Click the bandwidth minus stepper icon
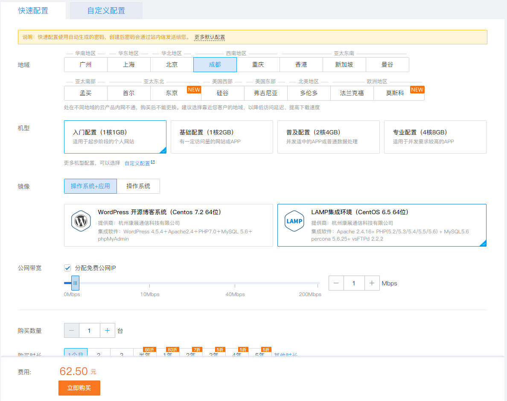Viewport: 507px width, 401px height. 336,283
